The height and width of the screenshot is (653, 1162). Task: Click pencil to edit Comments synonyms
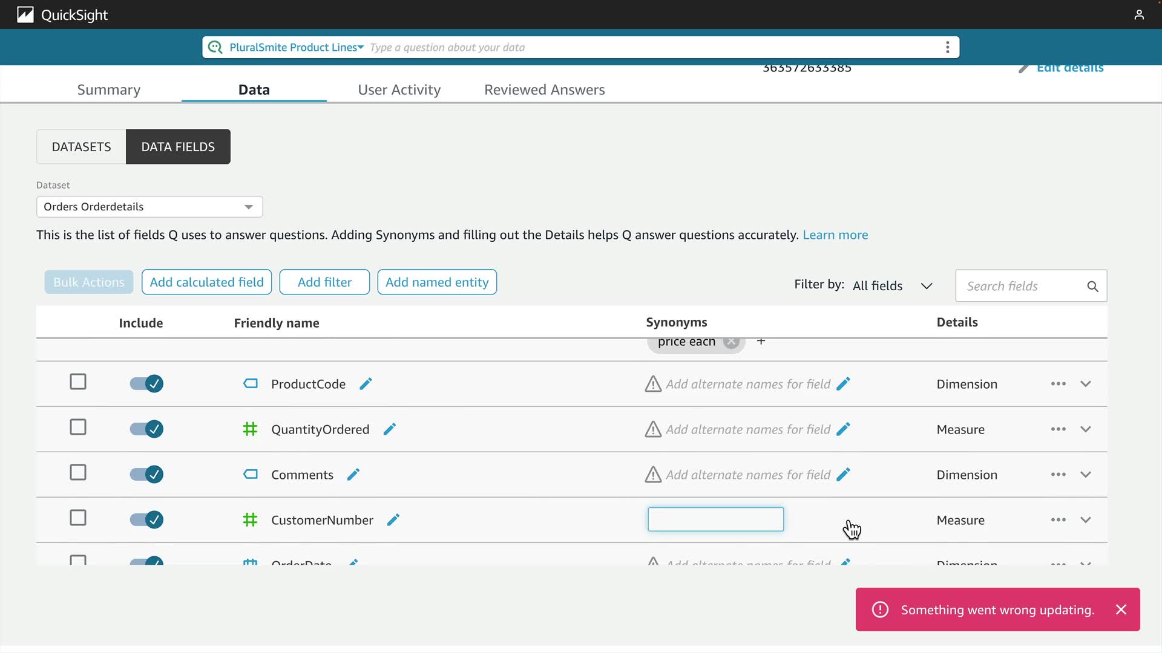(843, 475)
